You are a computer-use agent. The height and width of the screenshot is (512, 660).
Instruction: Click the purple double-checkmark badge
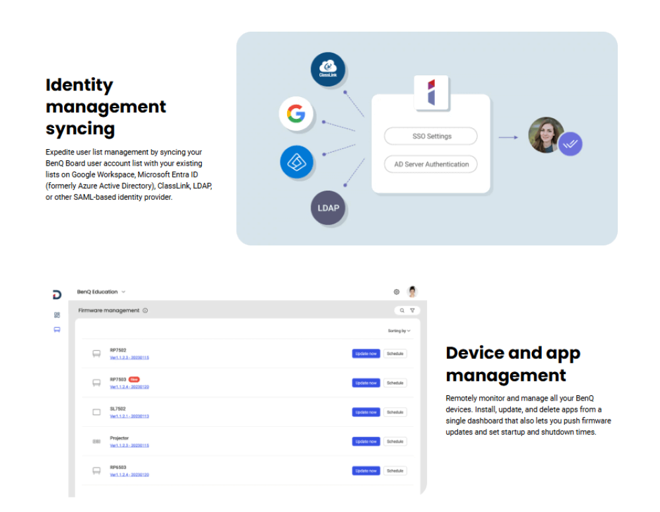(570, 144)
